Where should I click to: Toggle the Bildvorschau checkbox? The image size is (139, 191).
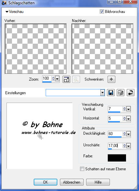click(102, 12)
